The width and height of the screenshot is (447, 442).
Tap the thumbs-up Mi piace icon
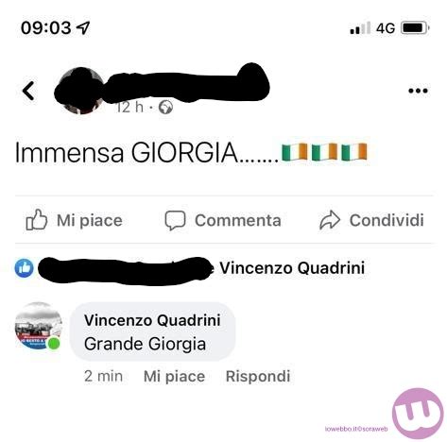point(37,220)
